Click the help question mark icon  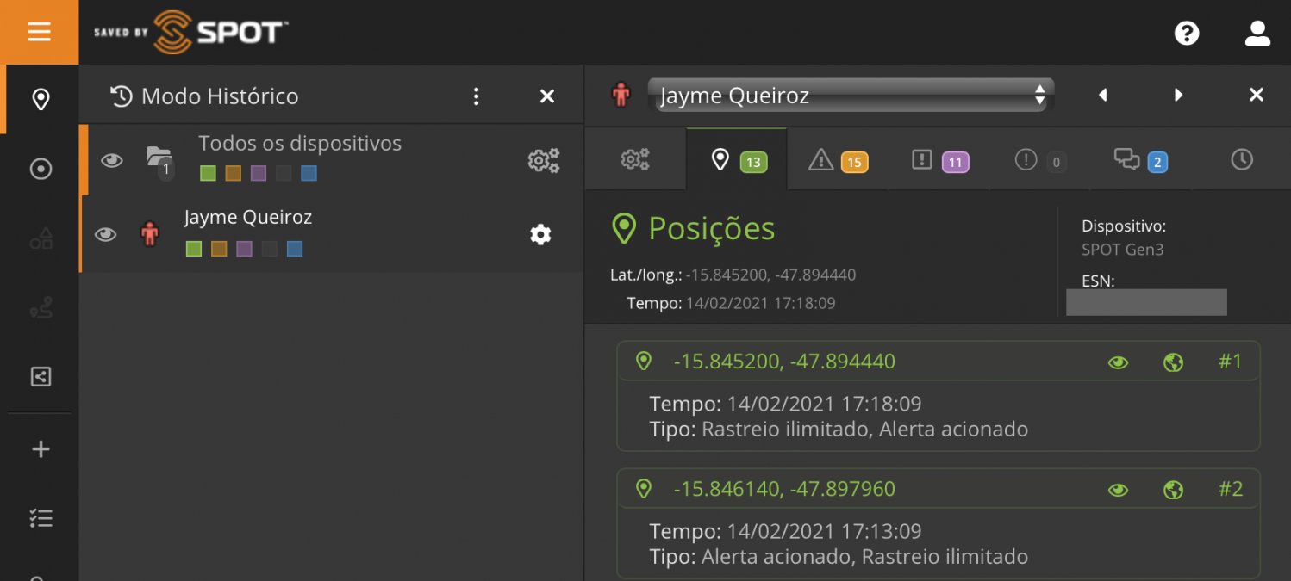1187,34
